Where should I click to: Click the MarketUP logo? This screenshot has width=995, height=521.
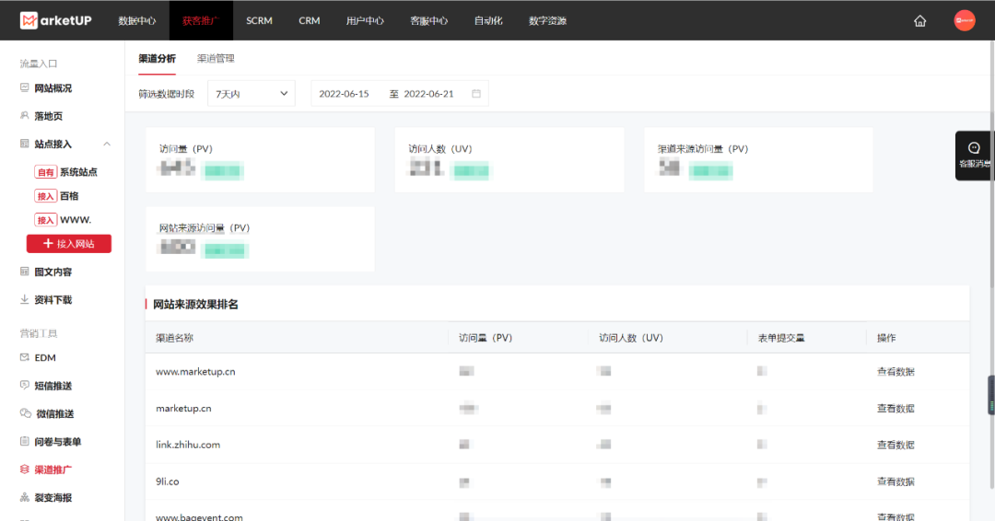pos(56,20)
